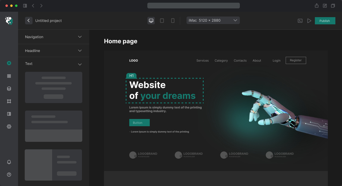This screenshot has width=342, height=186.
Task: Open the iMac 5120 × 2880 resolution dropdown
Action: pos(213,20)
